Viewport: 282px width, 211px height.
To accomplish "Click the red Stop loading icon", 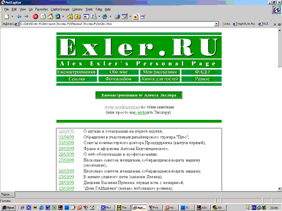I will coord(36,17).
